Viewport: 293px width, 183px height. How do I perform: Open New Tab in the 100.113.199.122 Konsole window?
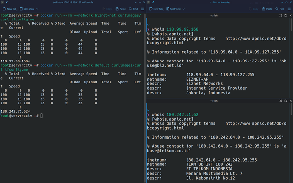coord(9,9)
